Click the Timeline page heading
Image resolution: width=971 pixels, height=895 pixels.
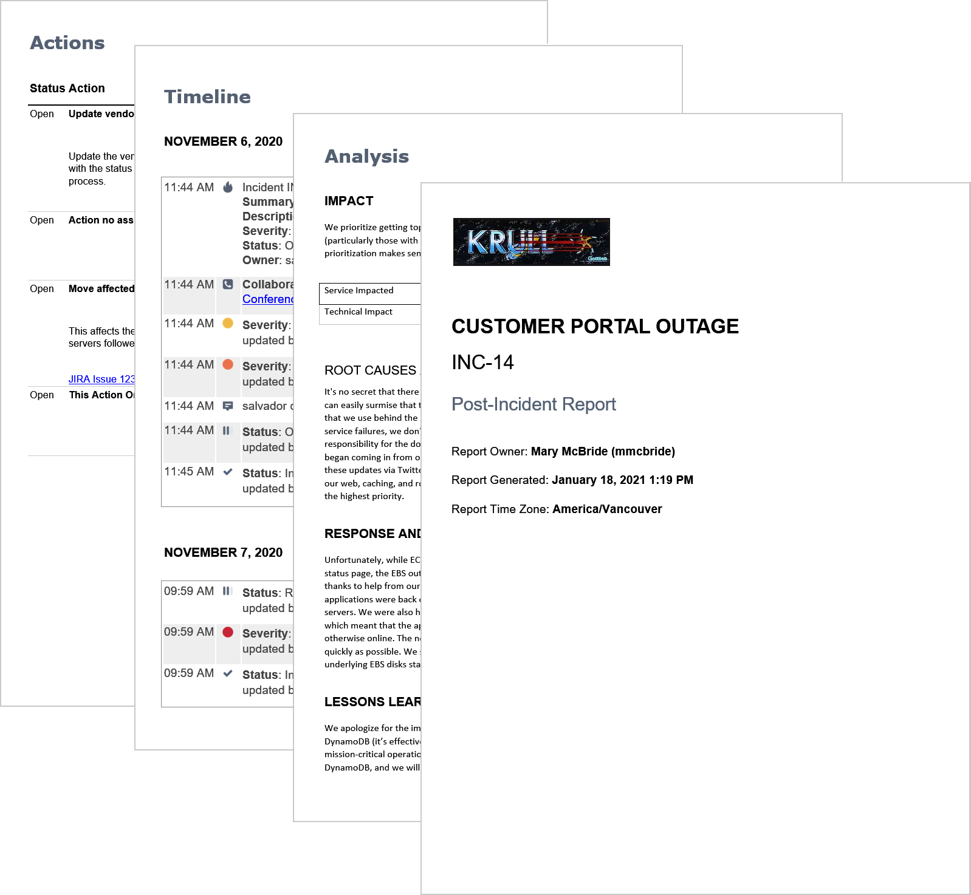click(x=207, y=97)
